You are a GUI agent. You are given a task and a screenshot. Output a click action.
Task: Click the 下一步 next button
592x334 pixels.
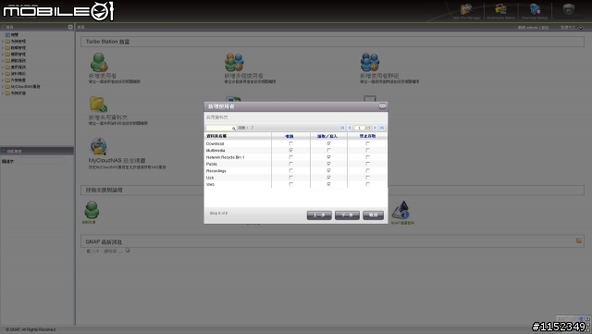(x=347, y=215)
